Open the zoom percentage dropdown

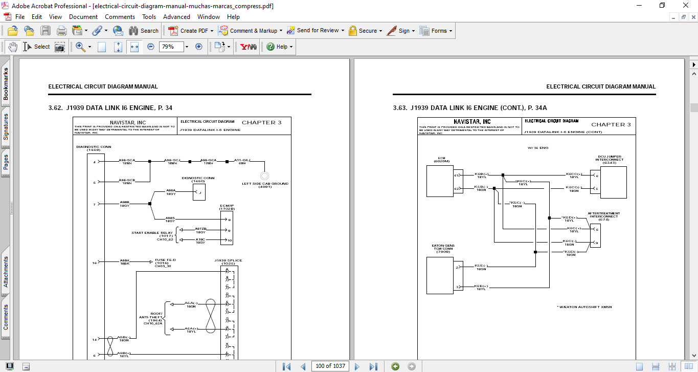coord(187,47)
